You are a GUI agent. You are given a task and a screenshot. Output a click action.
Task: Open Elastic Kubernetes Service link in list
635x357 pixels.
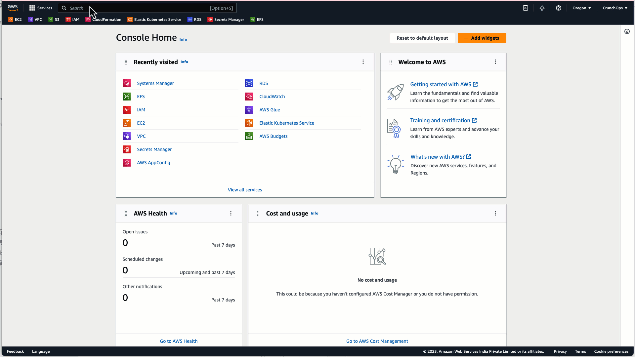click(x=287, y=123)
